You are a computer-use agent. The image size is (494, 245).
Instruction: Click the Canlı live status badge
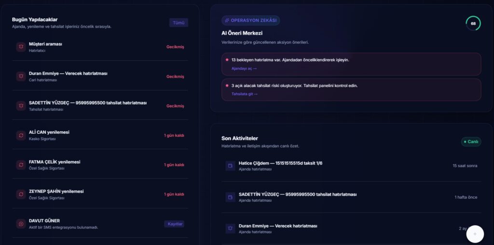coord(471,142)
